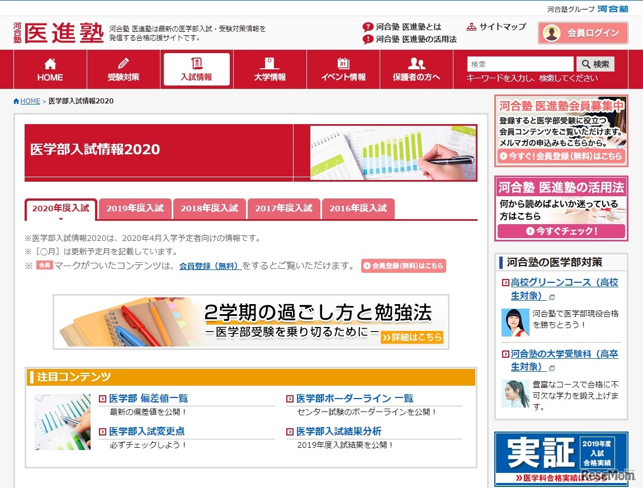Click the magnifier search icon
Screen dimensions: 643x488
tap(585, 64)
